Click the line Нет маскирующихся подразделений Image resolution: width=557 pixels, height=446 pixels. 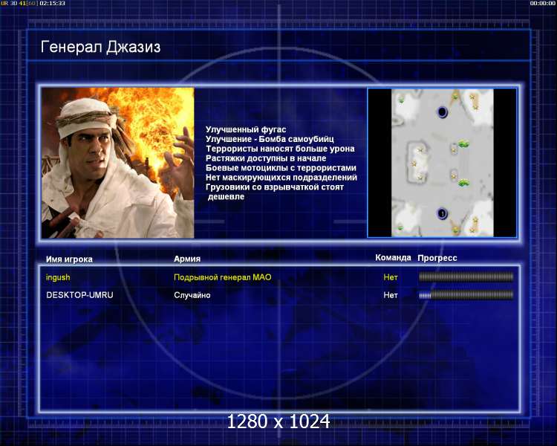click(x=281, y=178)
